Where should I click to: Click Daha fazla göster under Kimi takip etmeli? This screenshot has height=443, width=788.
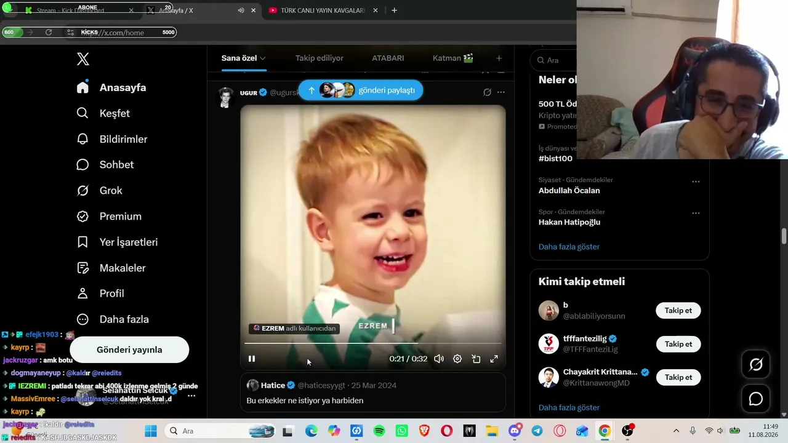(x=569, y=407)
